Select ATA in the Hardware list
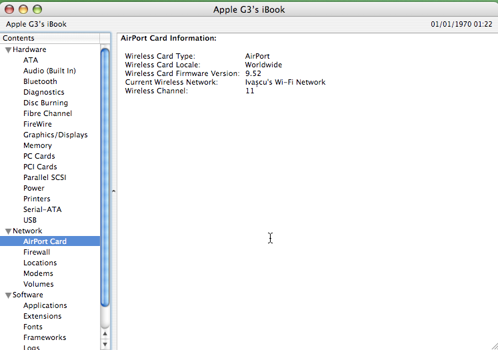This screenshot has height=350, width=498. [31, 60]
